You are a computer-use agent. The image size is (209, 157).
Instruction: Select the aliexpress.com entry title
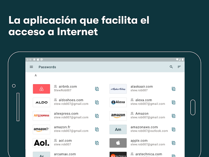pyautogui.click(x=66, y=114)
